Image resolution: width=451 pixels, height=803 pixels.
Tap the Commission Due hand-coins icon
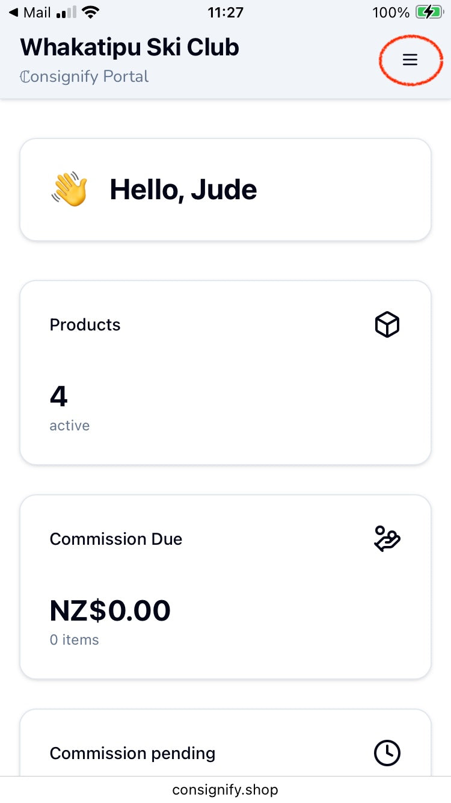tap(387, 539)
